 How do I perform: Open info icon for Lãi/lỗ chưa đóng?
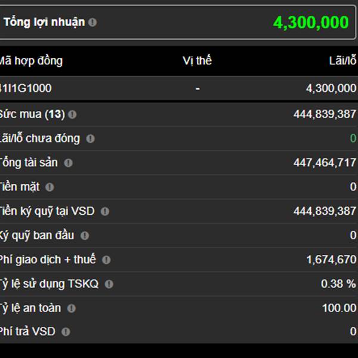(x=90, y=138)
